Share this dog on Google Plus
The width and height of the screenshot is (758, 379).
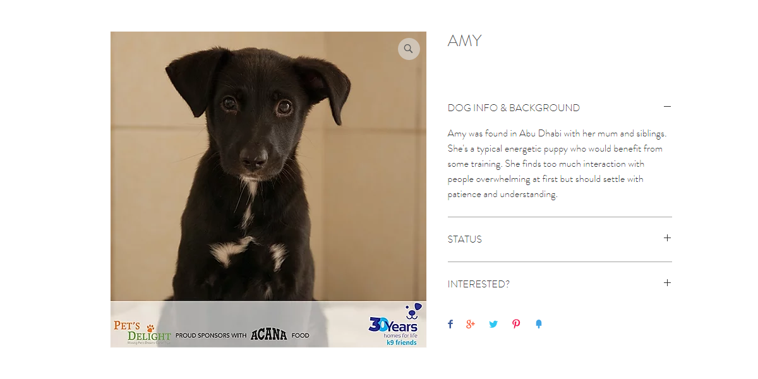(471, 324)
